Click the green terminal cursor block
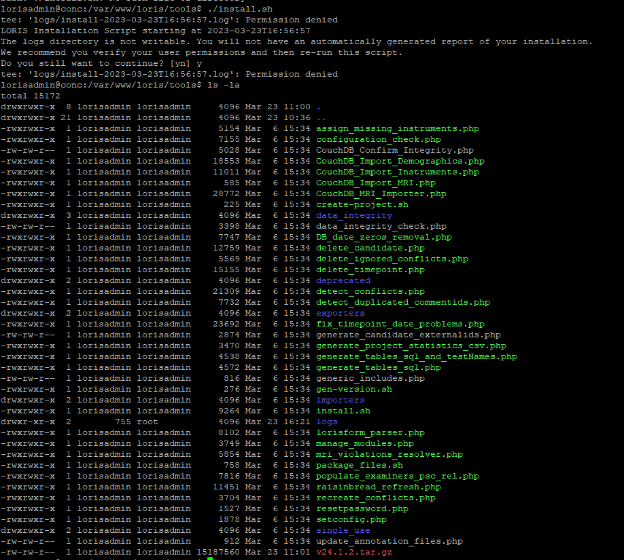The height and width of the screenshot is (560, 624). point(210,559)
